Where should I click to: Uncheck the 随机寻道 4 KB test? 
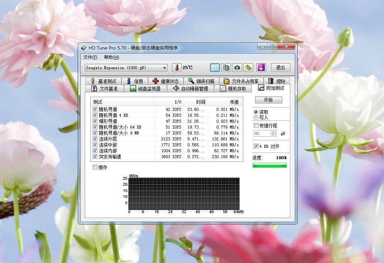[x=95, y=115]
